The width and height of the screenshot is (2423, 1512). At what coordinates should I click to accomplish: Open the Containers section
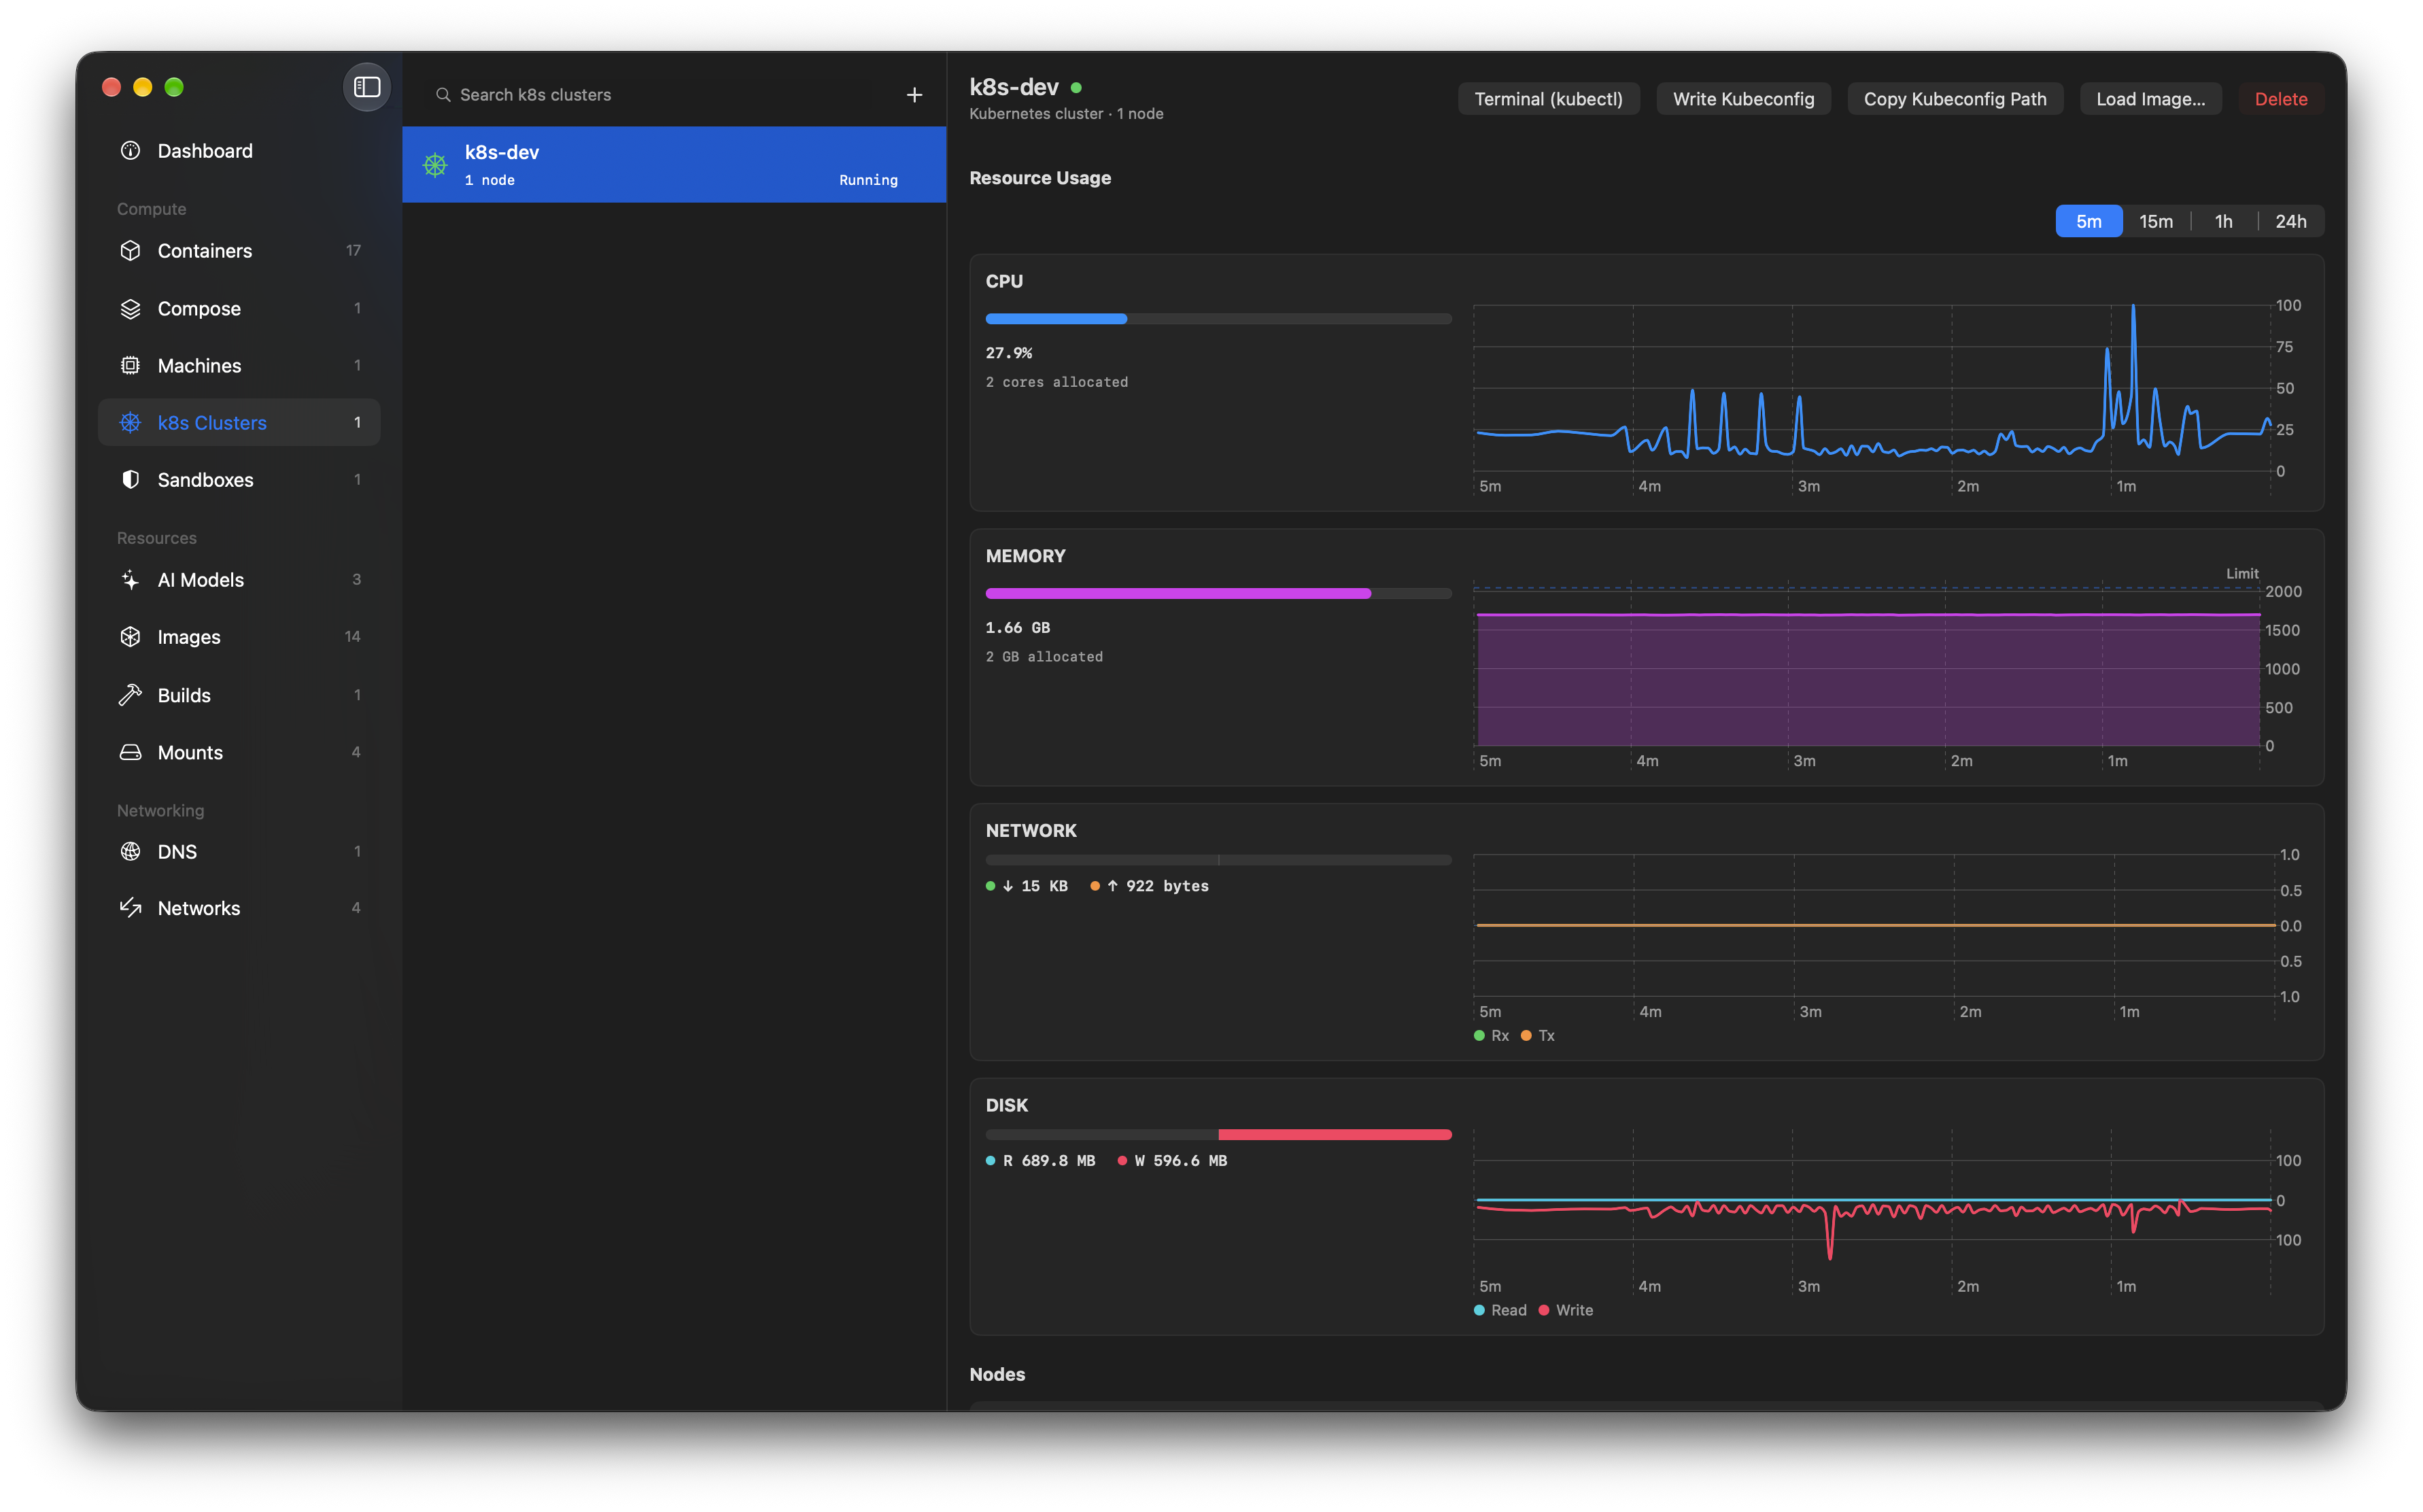pyautogui.click(x=239, y=251)
